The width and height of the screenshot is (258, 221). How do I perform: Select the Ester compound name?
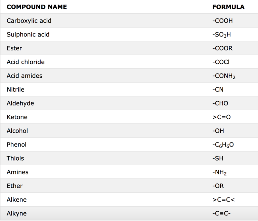(x=14, y=48)
